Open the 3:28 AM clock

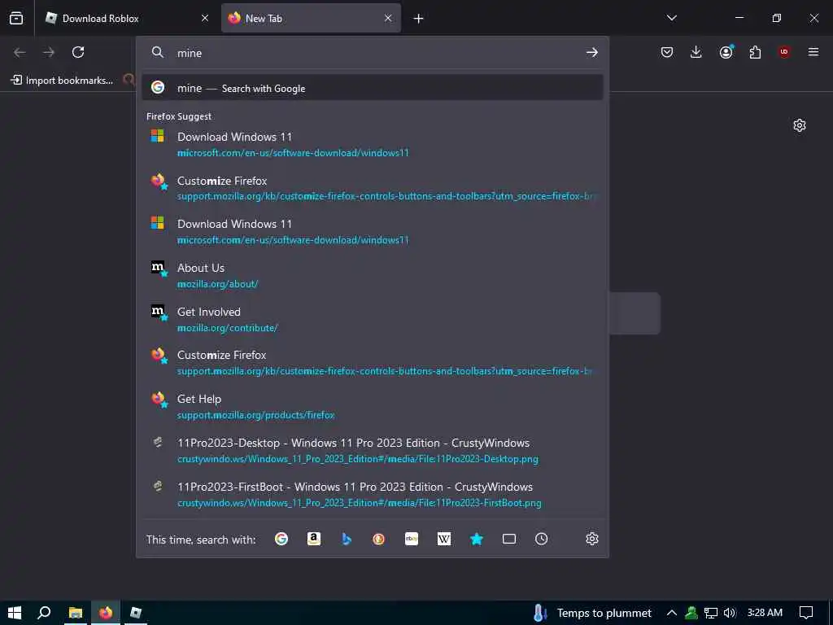(765, 613)
